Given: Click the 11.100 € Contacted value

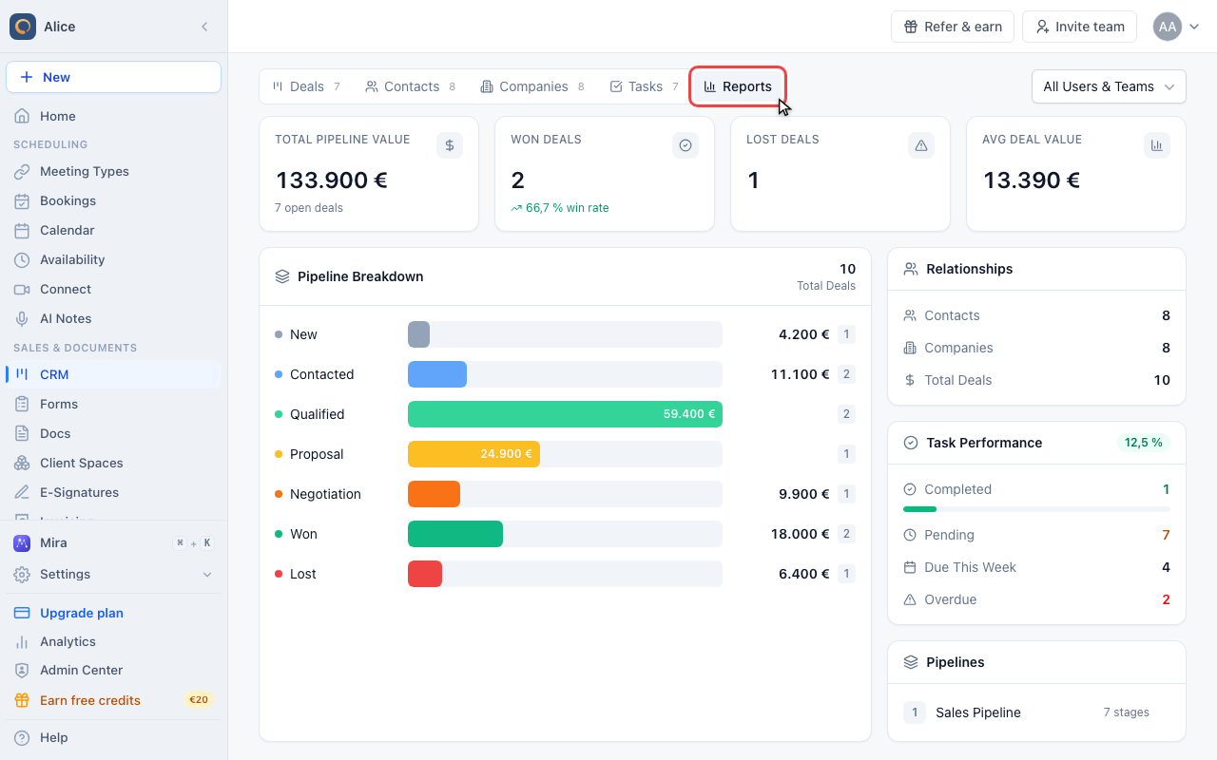Looking at the screenshot, I should [801, 374].
